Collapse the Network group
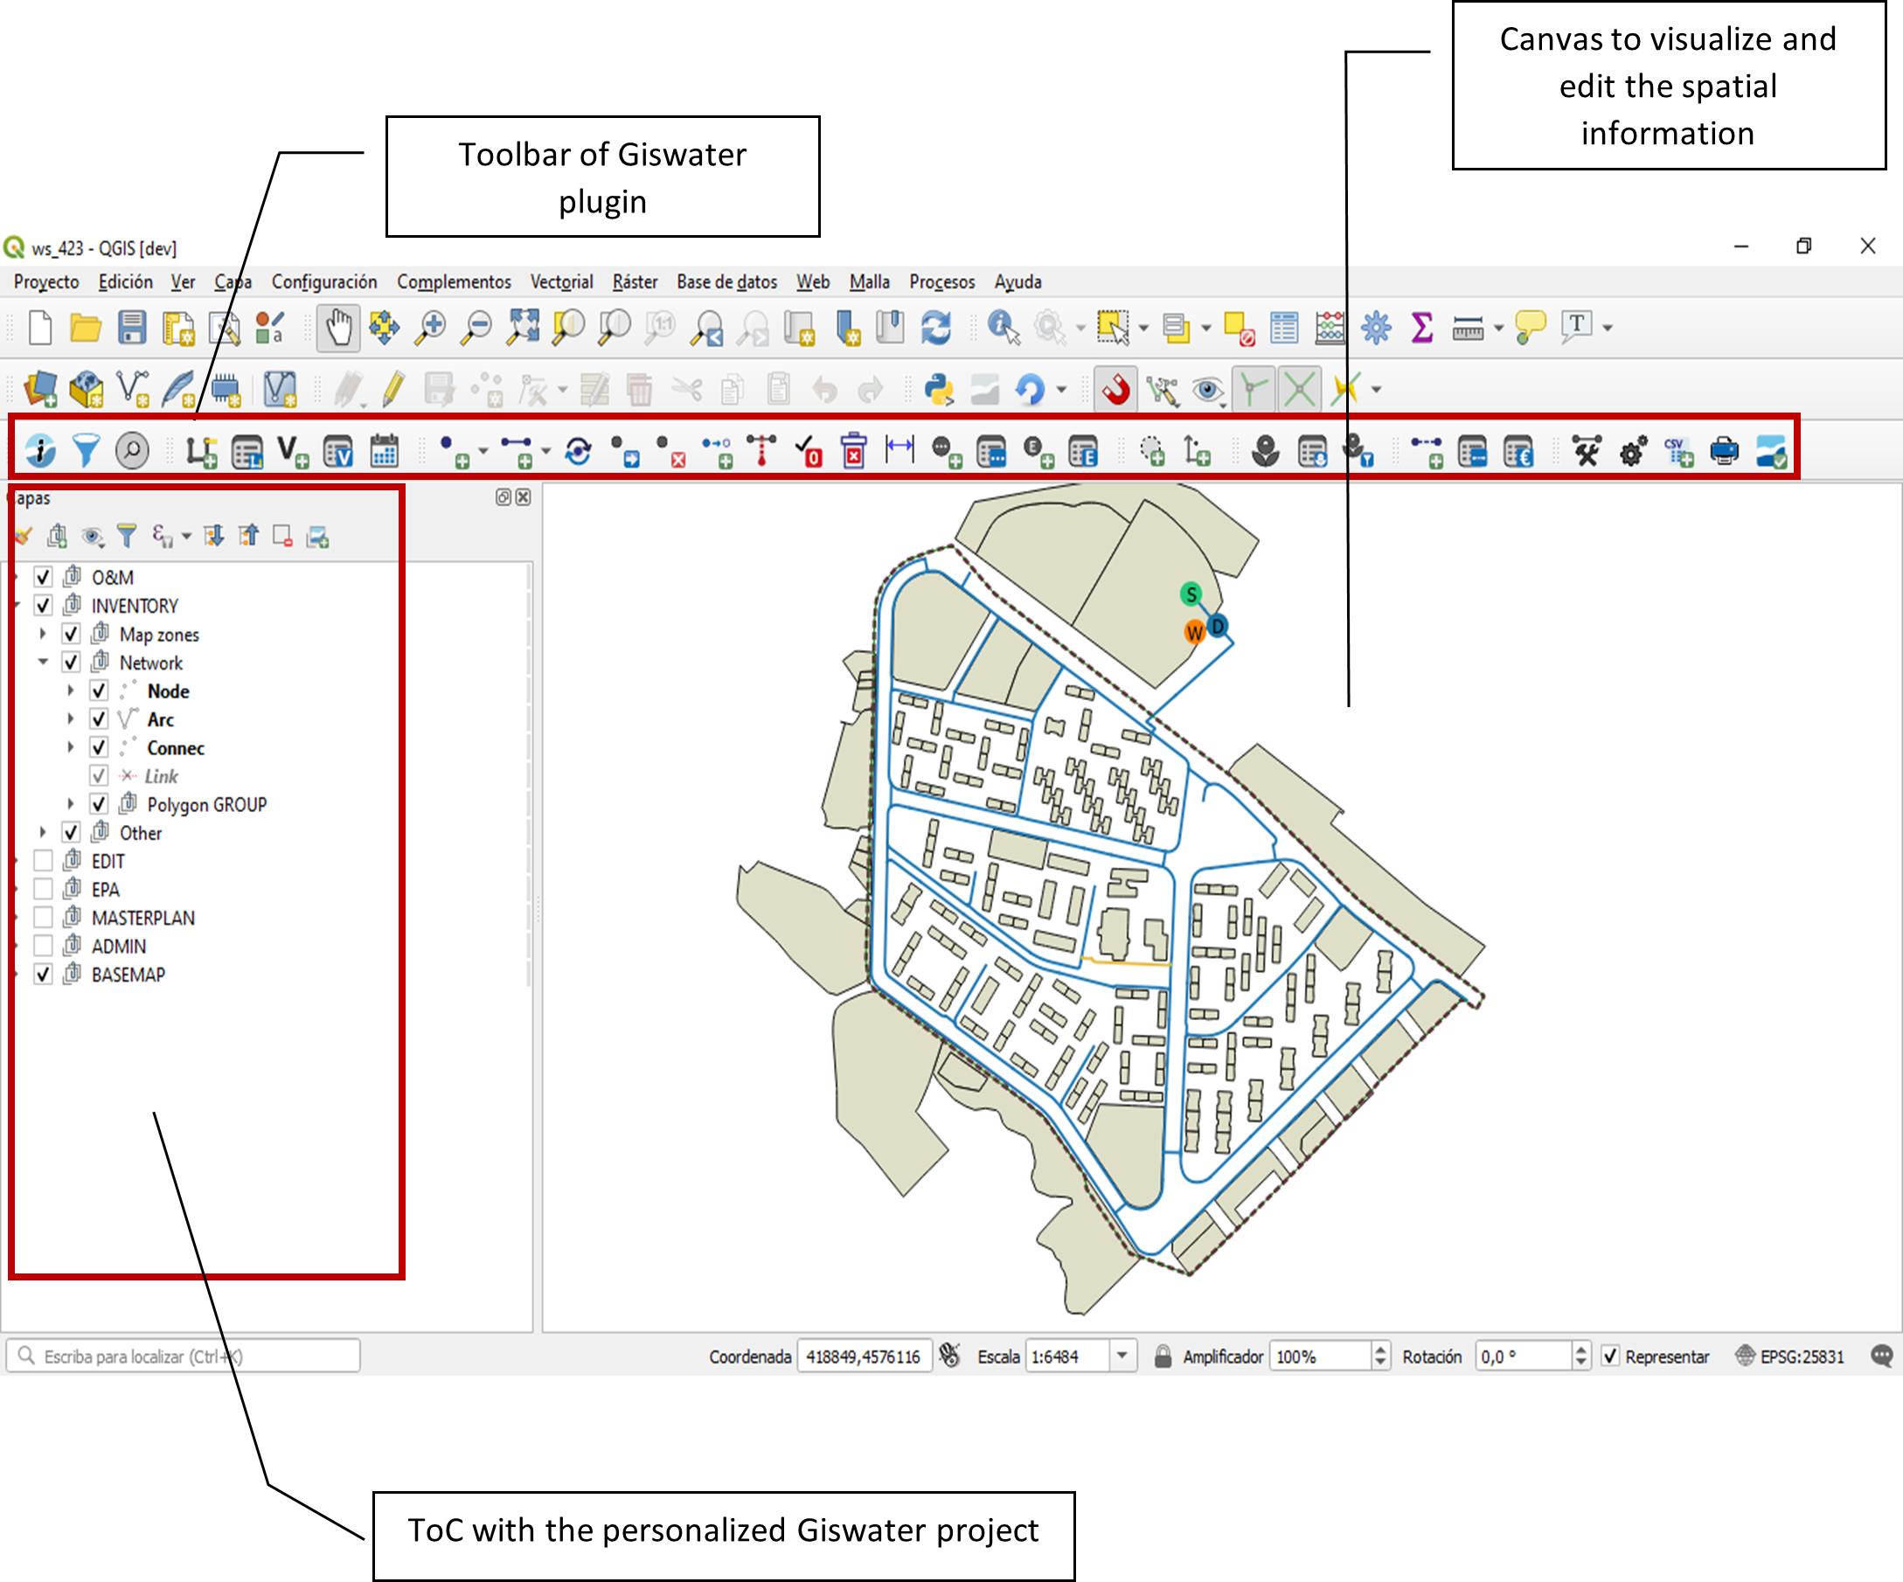The image size is (1903, 1582). [x=43, y=663]
